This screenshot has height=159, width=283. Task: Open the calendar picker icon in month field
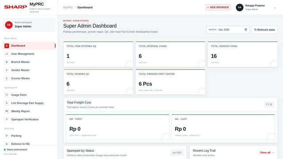click(246, 30)
